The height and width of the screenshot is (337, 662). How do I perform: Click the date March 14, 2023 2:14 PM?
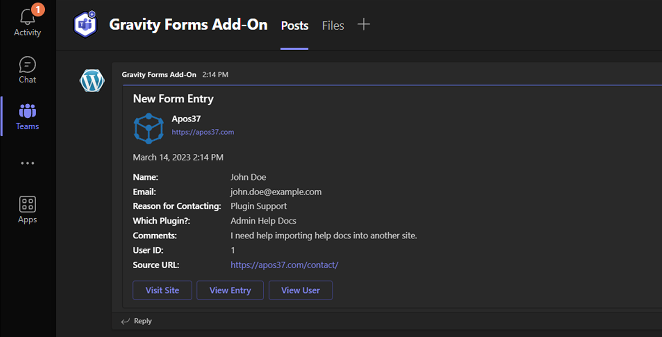[178, 157]
